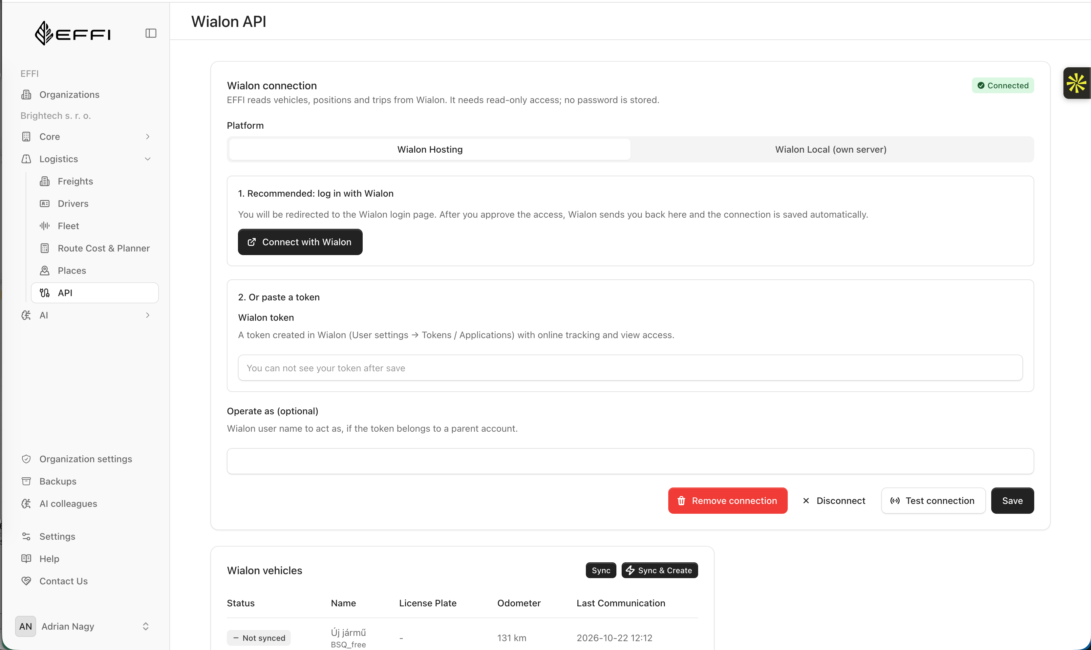The height and width of the screenshot is (650, 1091).
Task: Expand the AI section chevron
Action: [148, 315]
